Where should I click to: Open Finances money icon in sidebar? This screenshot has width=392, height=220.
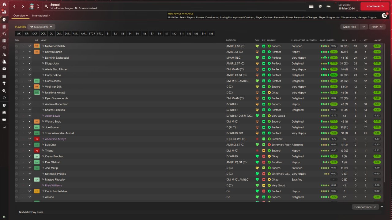pos(4,119)
